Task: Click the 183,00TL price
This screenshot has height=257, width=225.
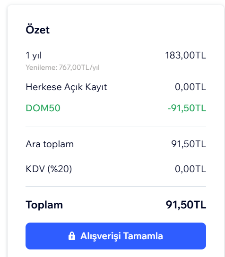Action: [x=186, y=55]
